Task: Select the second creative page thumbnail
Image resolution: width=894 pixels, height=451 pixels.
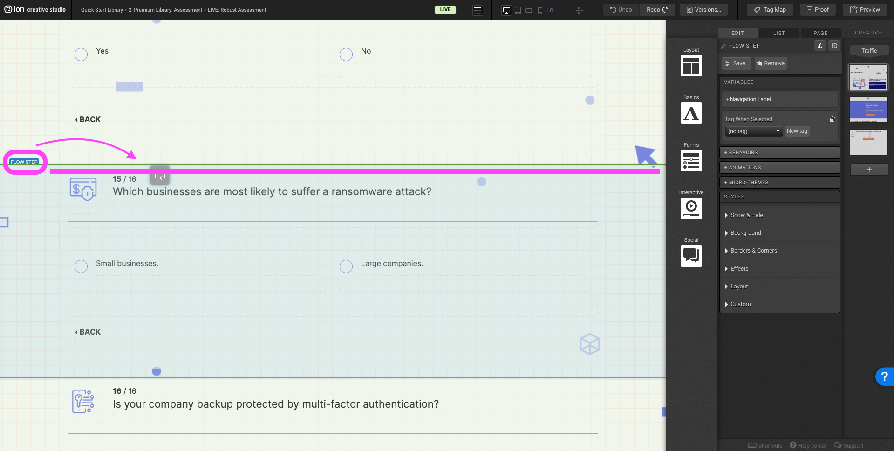Action: point(868,109)
